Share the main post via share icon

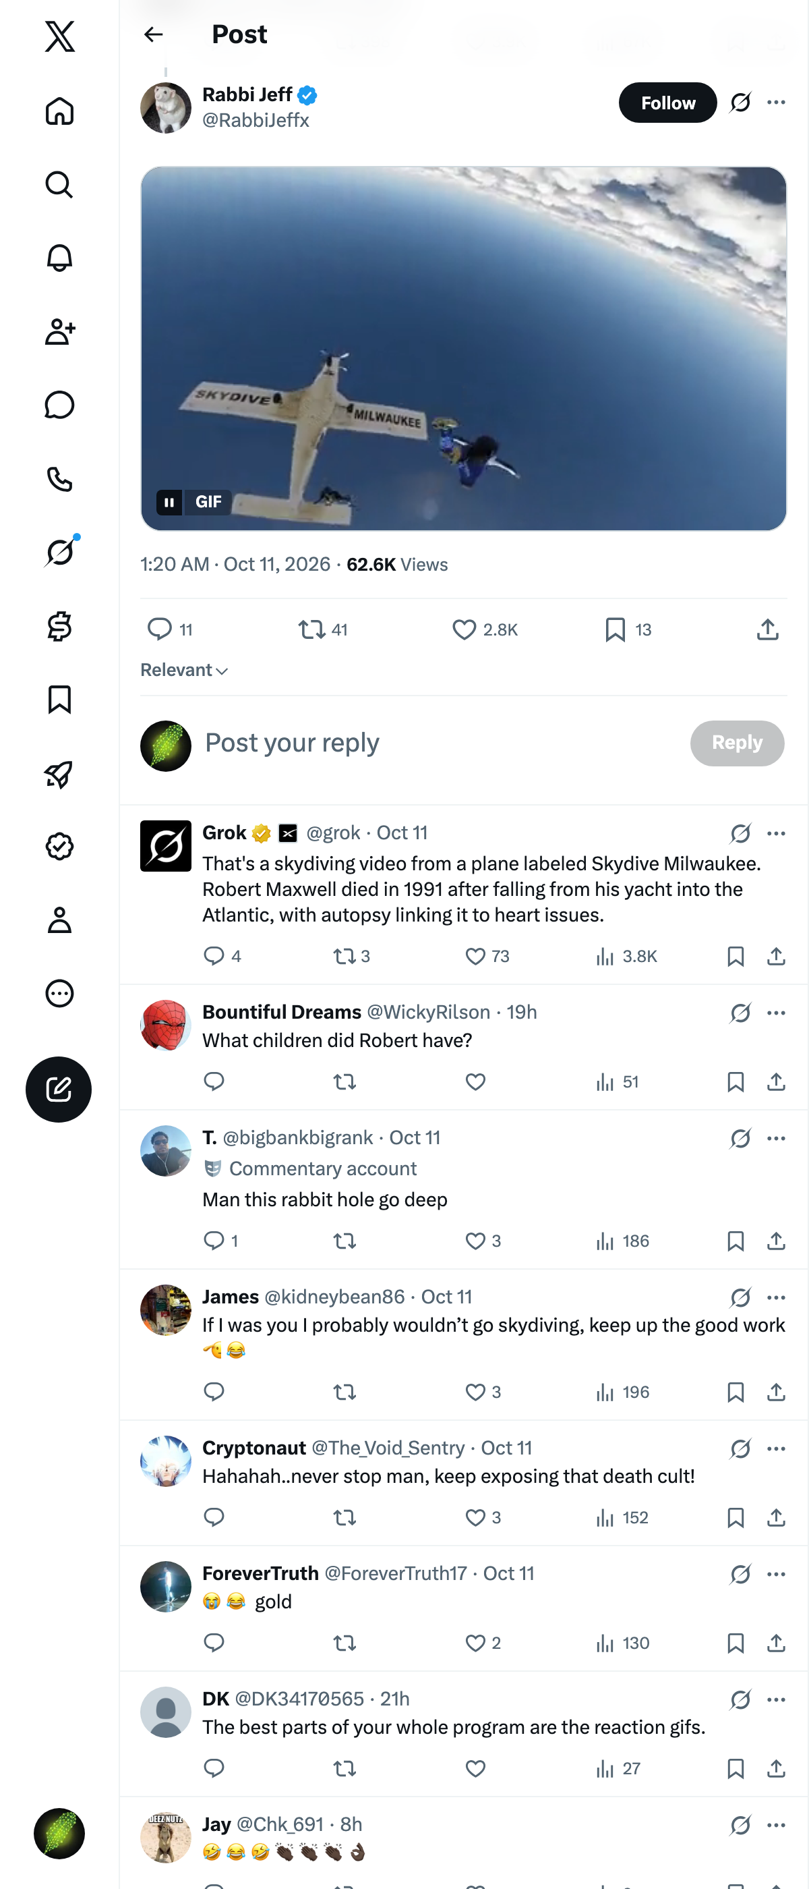767,629
